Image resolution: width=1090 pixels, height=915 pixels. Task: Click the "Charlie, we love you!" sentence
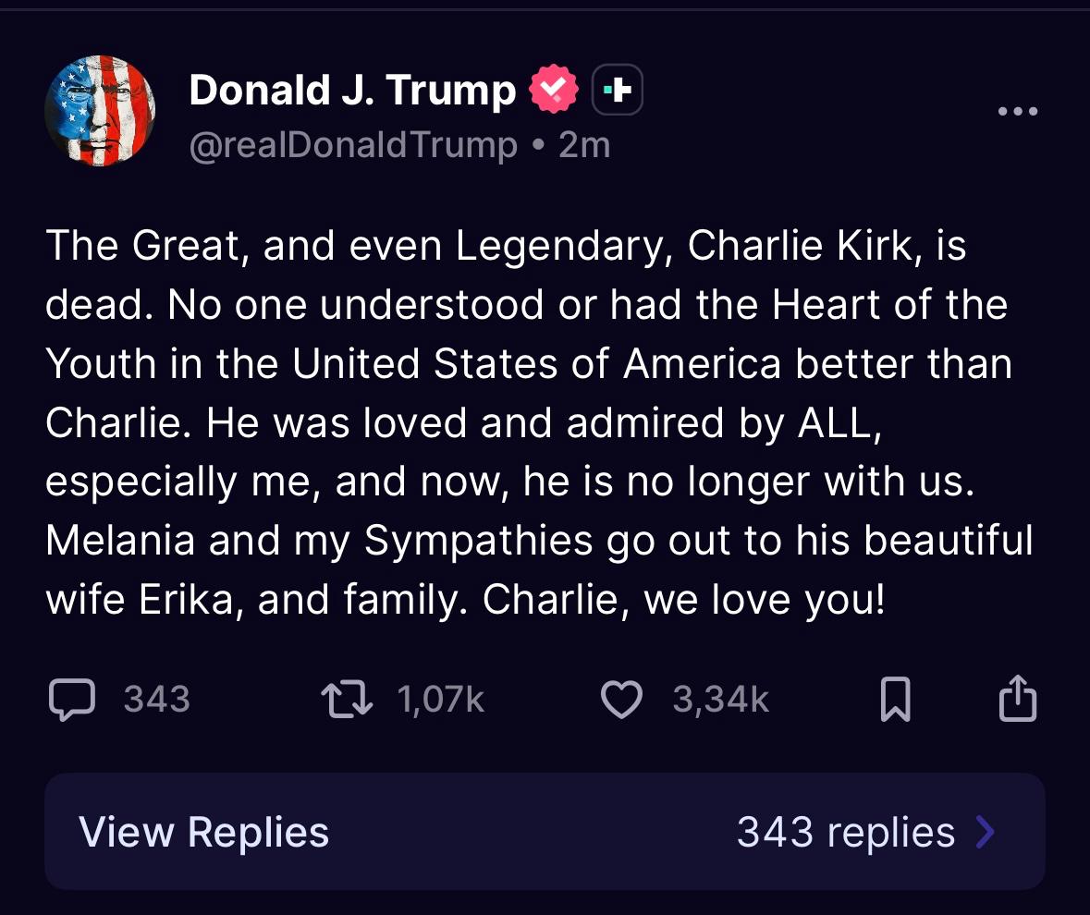point(684,601)
